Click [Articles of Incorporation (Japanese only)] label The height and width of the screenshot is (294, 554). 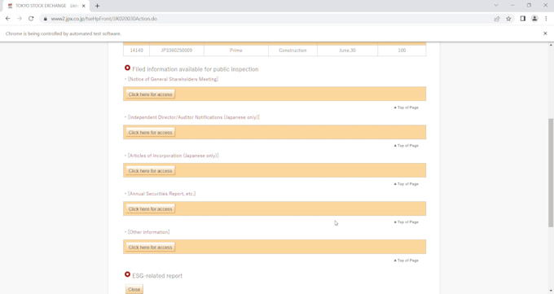[173, 156]
